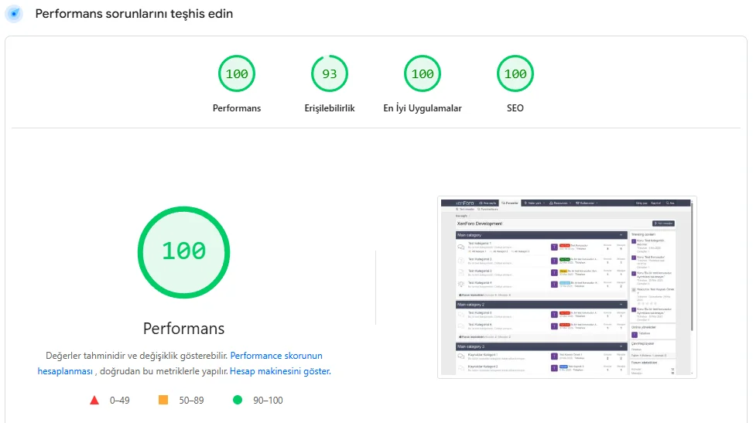The height and width of the screenshot is (423, 753).
Task: Open the Performance skorunun hesaplanması link
Action: click(276, 356)
